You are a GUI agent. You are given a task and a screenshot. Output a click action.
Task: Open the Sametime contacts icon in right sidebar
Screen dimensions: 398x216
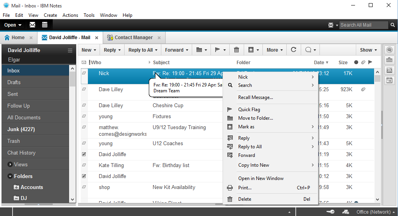(x=389, y=50)
